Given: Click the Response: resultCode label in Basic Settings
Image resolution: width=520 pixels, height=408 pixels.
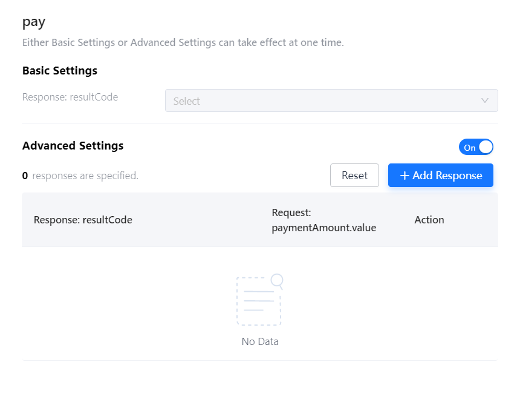Looking at the screenshot, I should click(70, 97).
